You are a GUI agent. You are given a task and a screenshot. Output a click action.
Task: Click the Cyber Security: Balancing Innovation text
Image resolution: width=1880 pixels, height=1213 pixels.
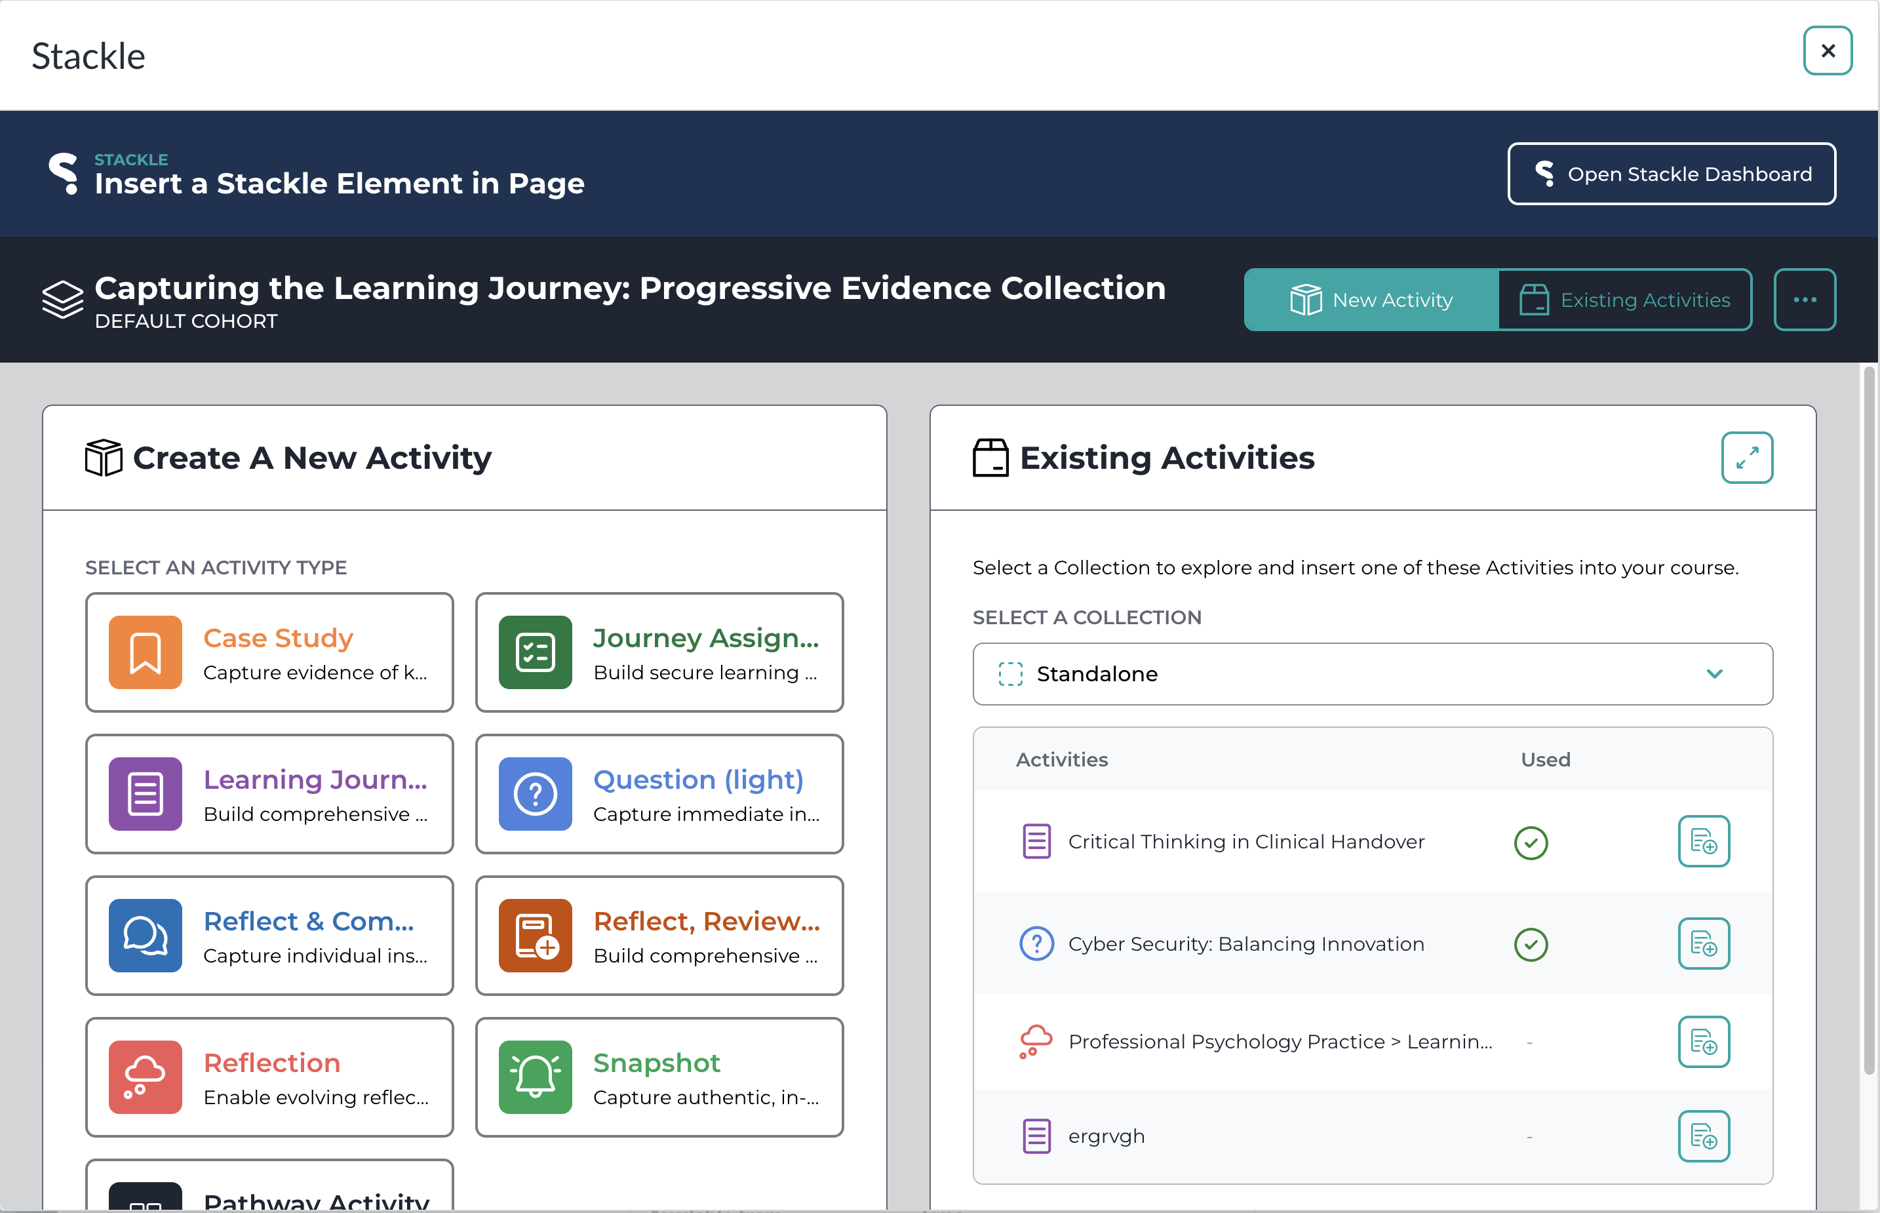pyautogui.click(x=1246, y=944)
